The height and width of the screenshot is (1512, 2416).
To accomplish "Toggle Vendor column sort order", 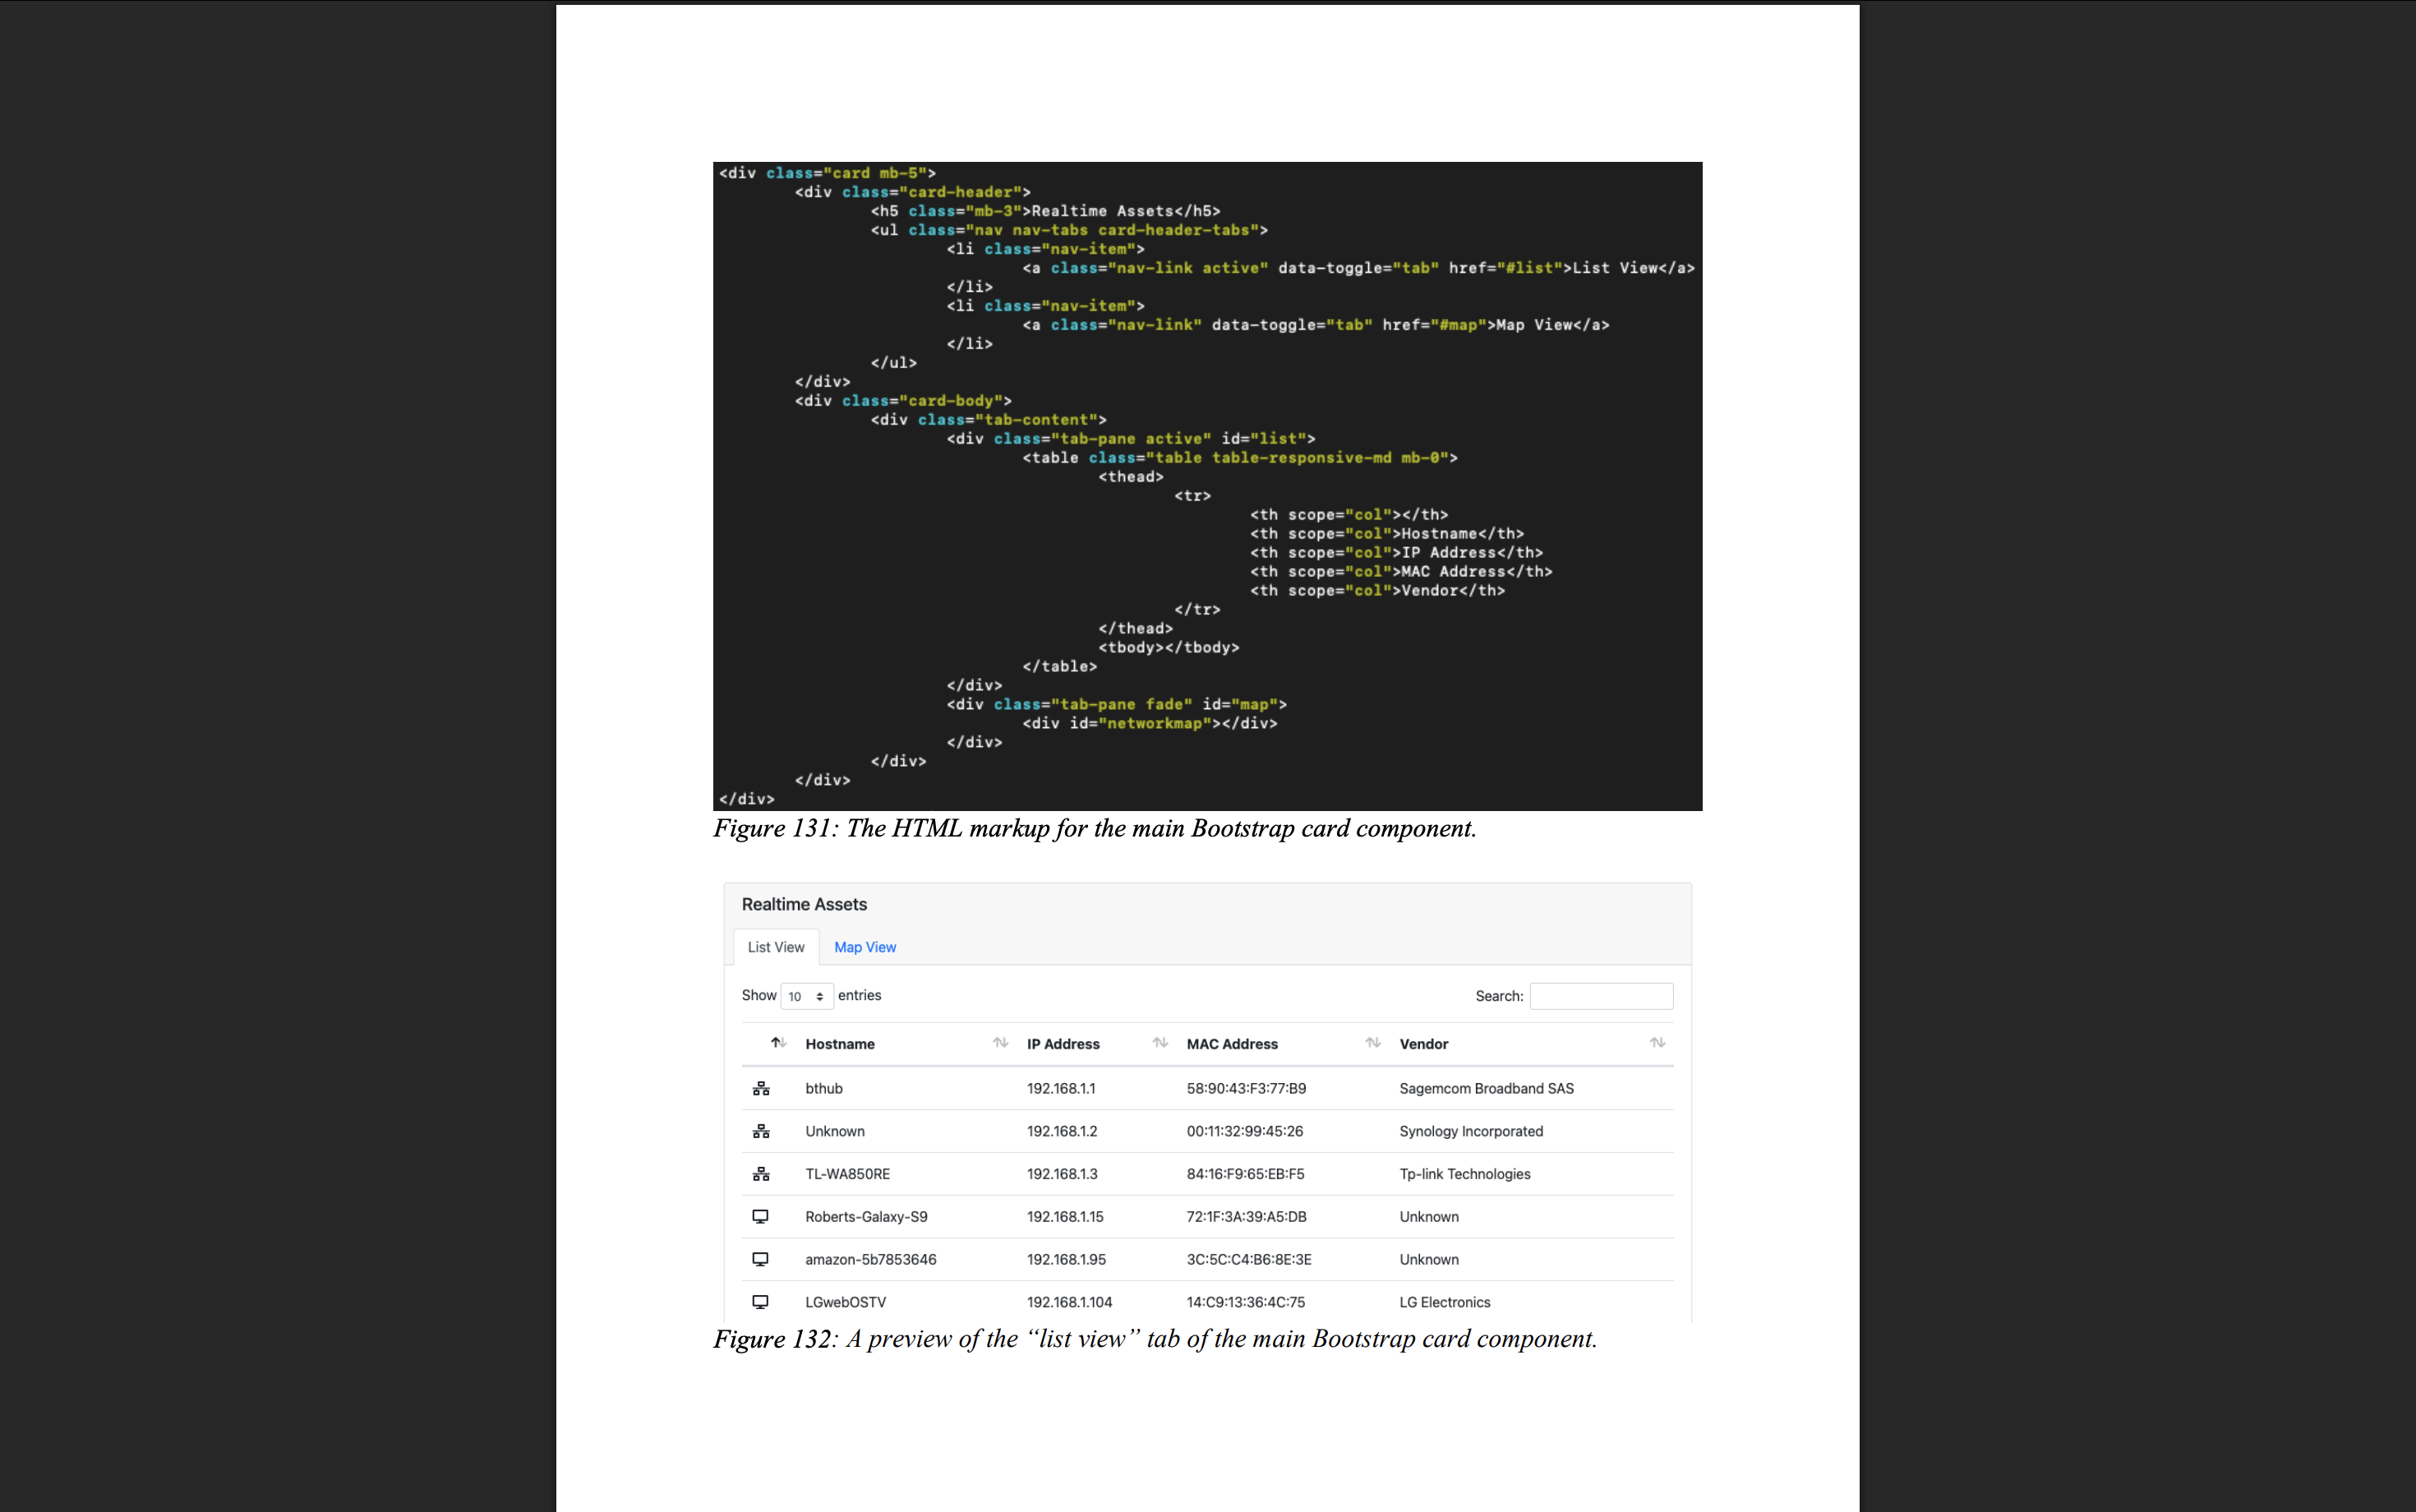I will coord(1657,1043).
